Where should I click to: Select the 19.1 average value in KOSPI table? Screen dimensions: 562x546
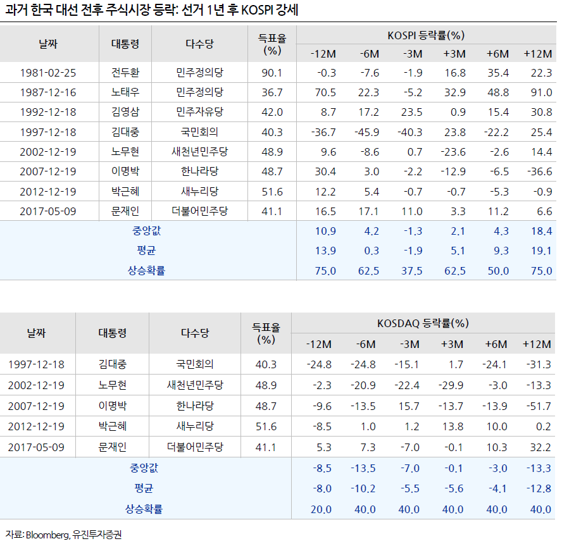(x=541, y=251)
